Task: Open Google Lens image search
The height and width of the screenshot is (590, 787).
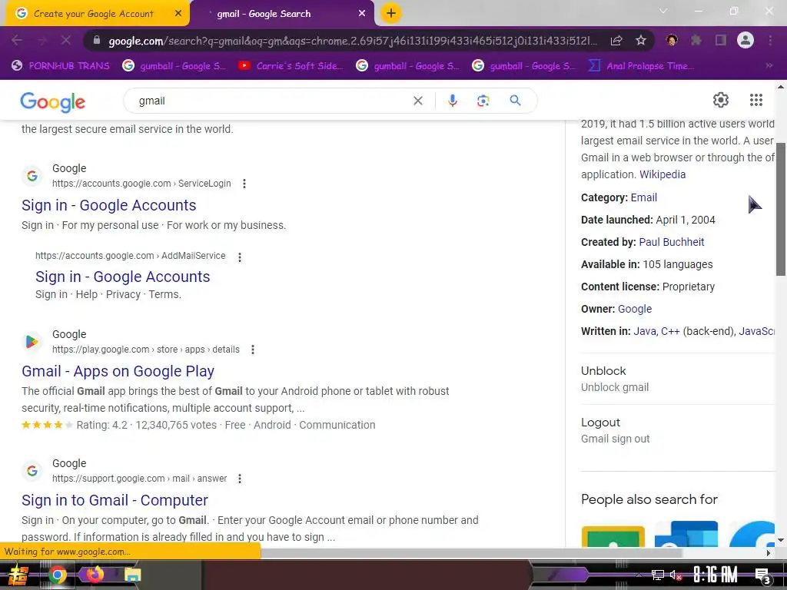Action: [483, 101]
